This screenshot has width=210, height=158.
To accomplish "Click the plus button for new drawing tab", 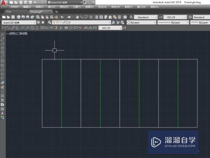I will (x=56, y=12).
